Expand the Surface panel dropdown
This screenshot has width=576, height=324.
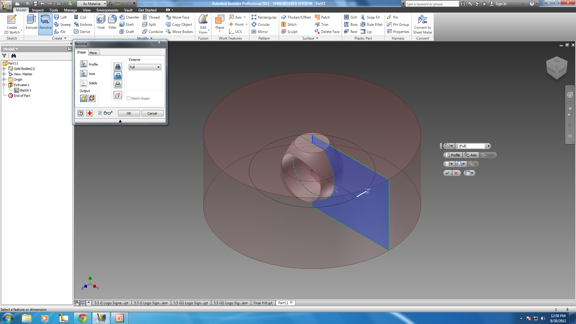[x=310, y=38]
